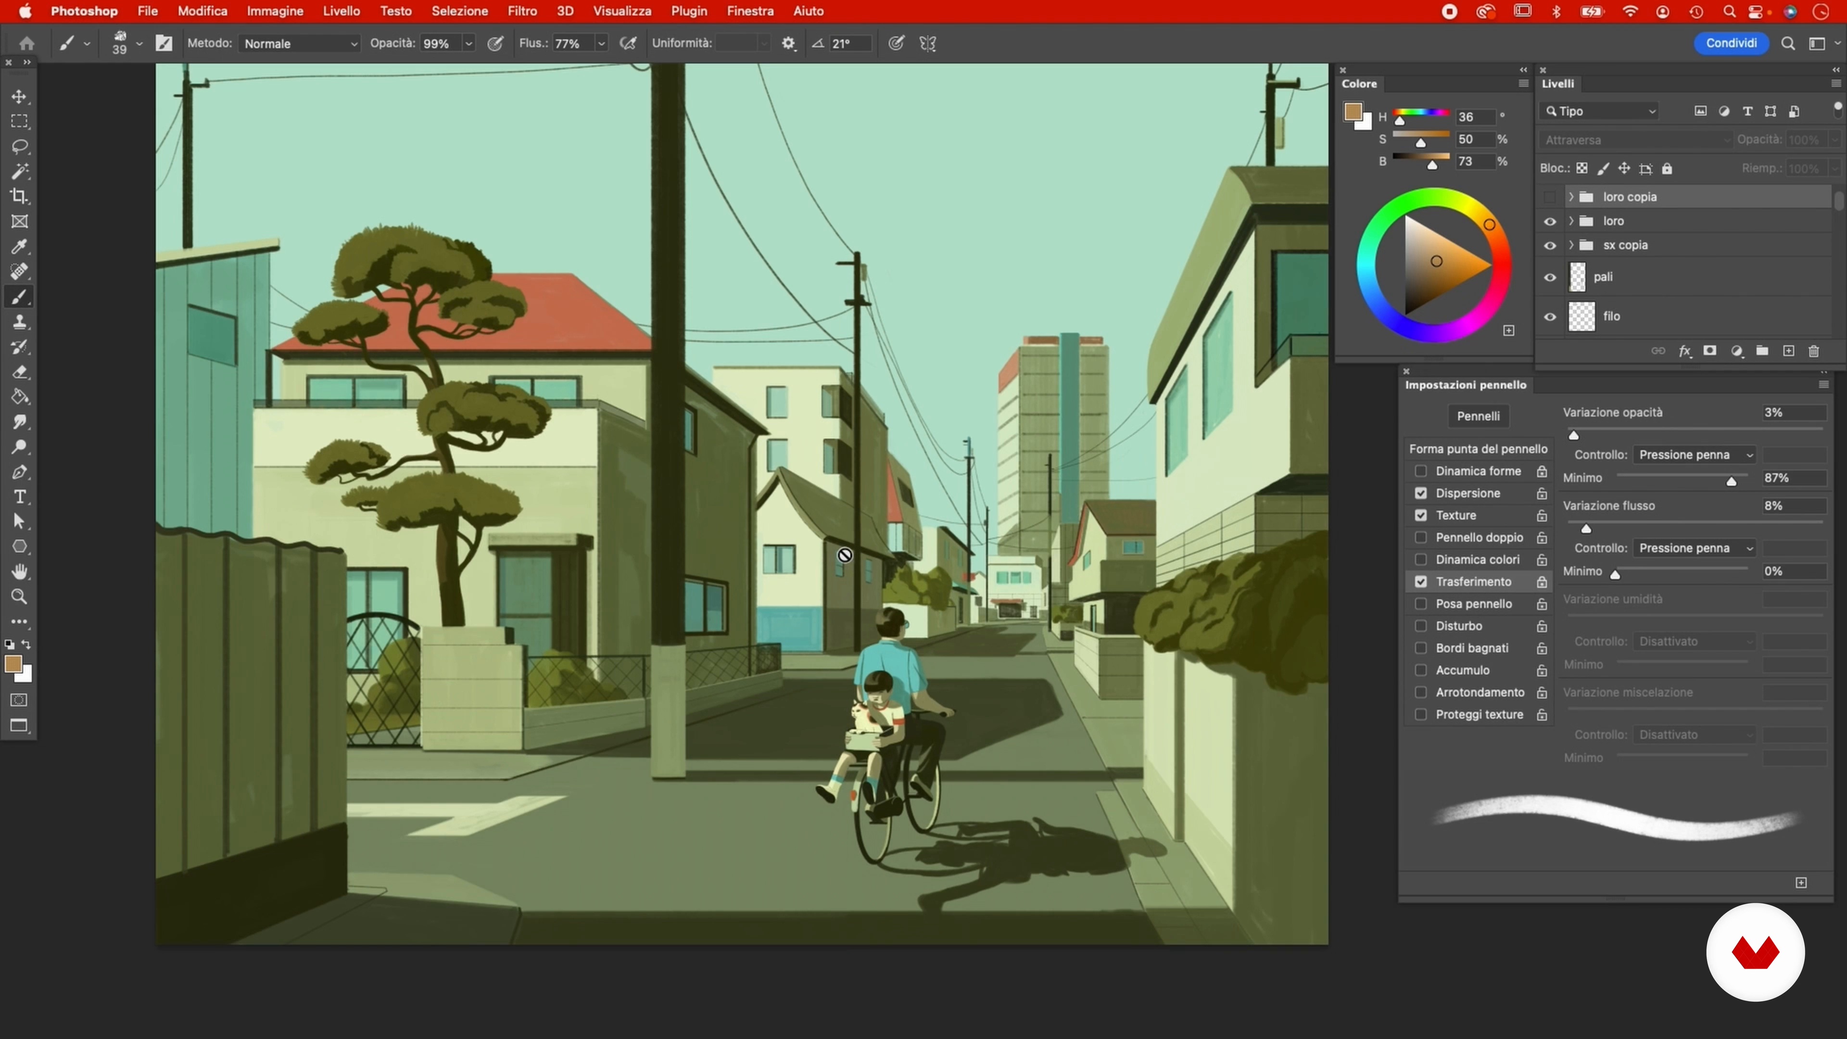1847x1039 pixels.
Task: Expand the sx copia group
Action: [1572, 245]
